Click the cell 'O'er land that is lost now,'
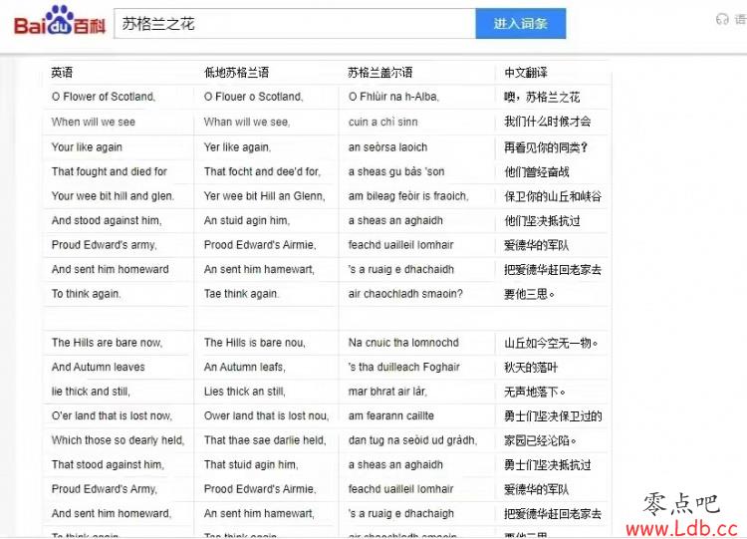747x539 pixels. tap(112, 415)
